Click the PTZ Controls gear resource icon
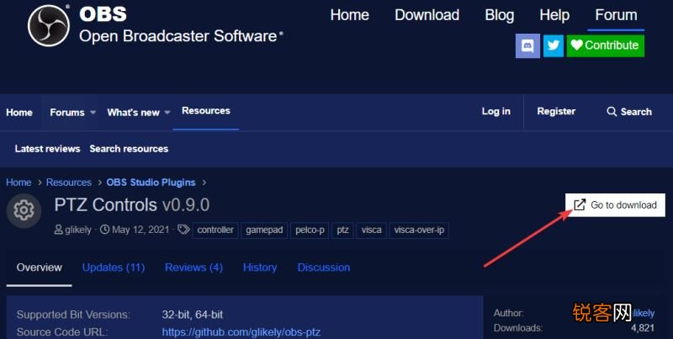The height and width of the screenshot is (339, 673). (x=24, y=210)
